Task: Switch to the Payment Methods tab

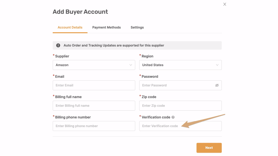Action: [107, 27]
